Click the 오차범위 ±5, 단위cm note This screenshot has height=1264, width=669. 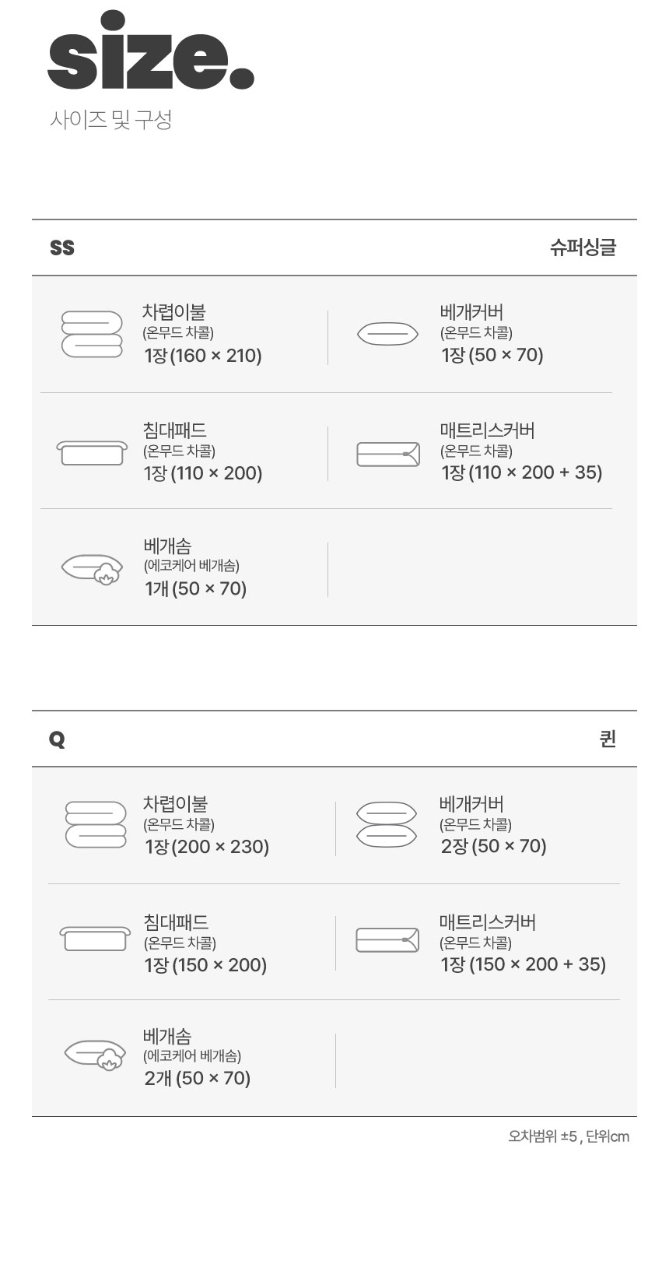point(569,1136)
